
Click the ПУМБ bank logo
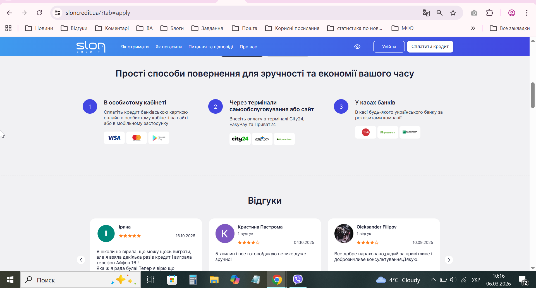pos(366,132)
